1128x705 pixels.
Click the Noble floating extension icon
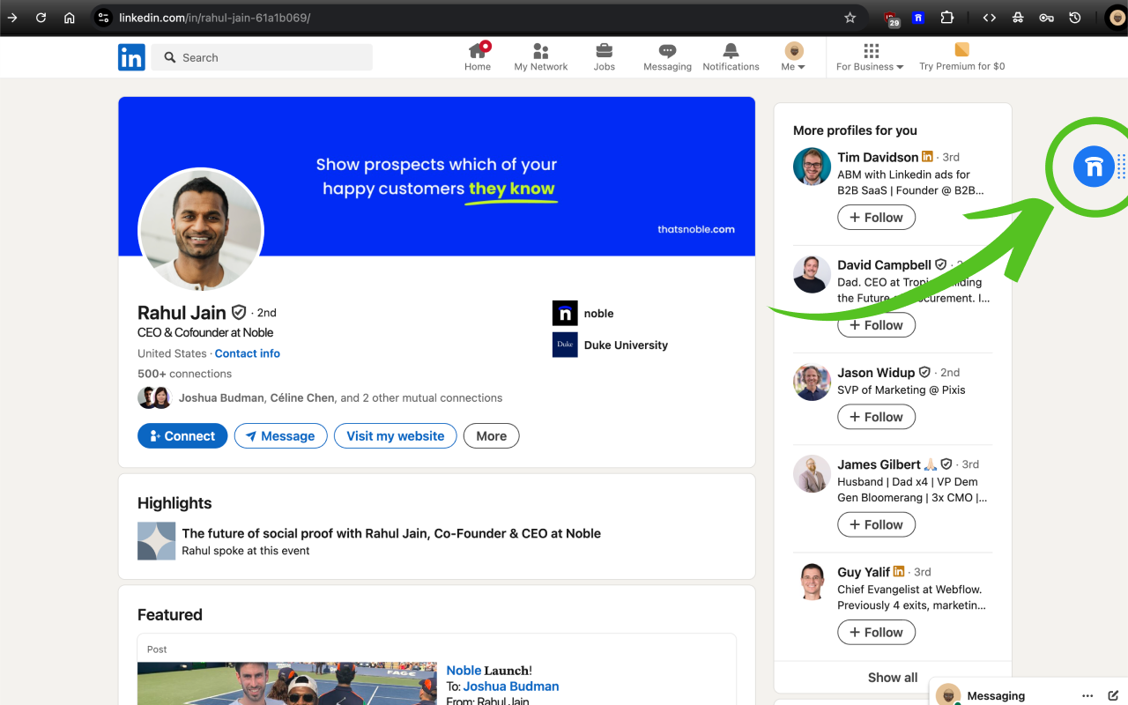pyautogui.click(x=1094, y=167)
